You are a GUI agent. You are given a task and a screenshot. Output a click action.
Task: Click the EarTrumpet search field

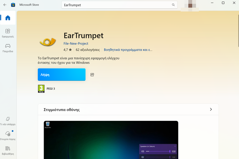tap(119, 5)
